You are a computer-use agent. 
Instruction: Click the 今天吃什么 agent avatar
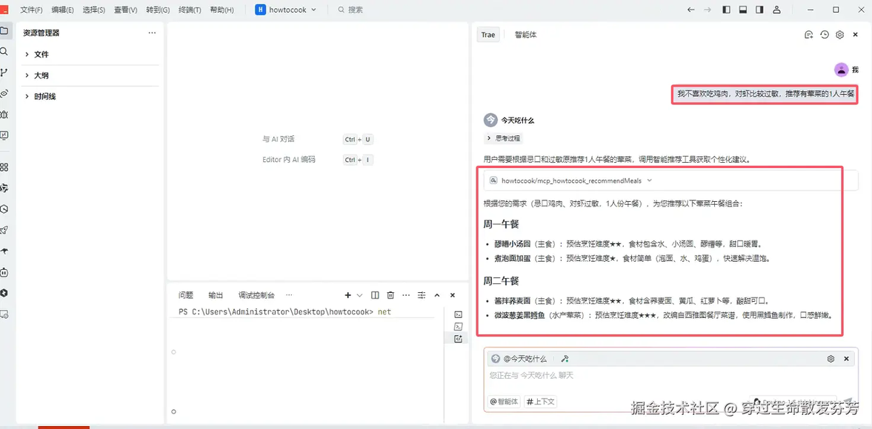point(490,120)
